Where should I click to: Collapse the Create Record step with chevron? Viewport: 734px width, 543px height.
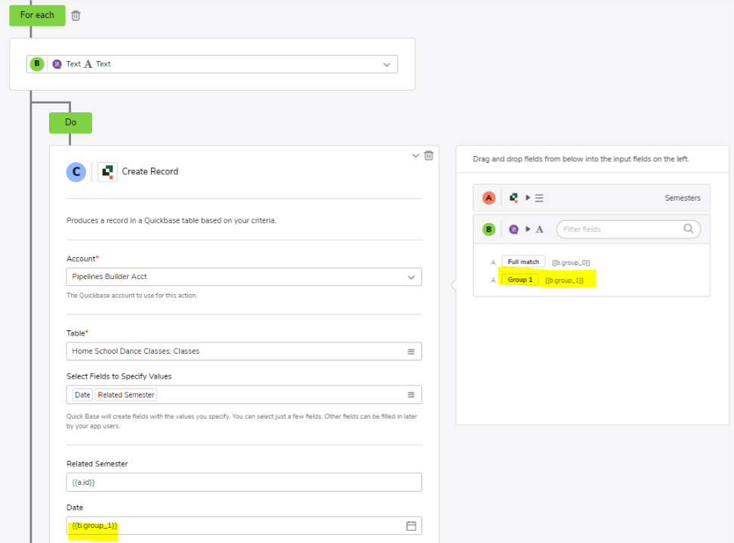pos(415,156)
